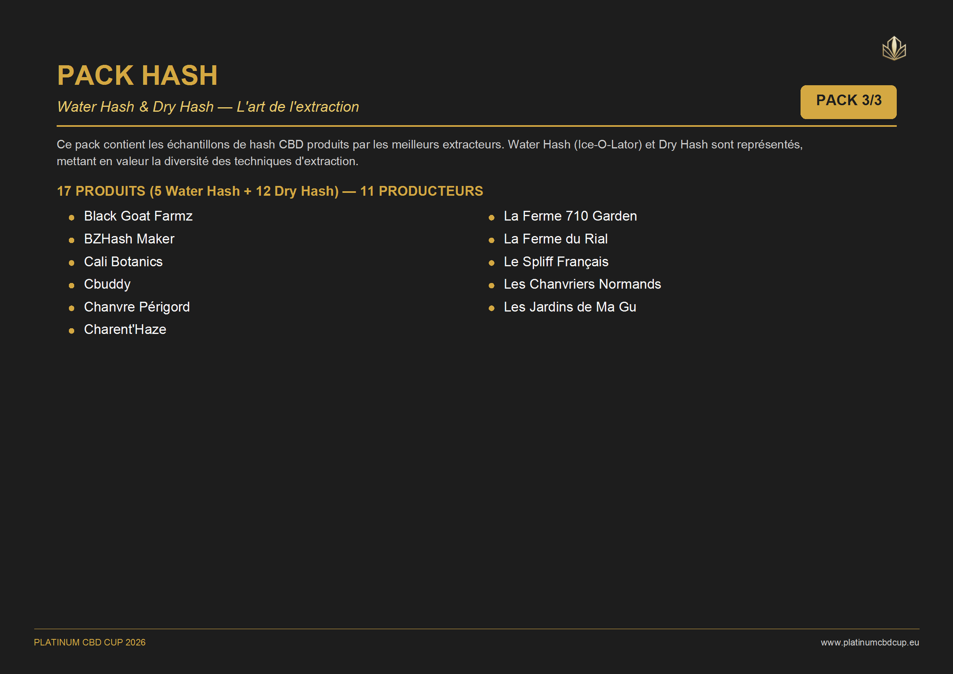
Task: Click the 17 PRODUITS heading
Action: (x=270, y=191)
